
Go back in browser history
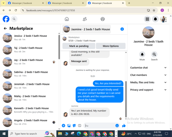4,10
